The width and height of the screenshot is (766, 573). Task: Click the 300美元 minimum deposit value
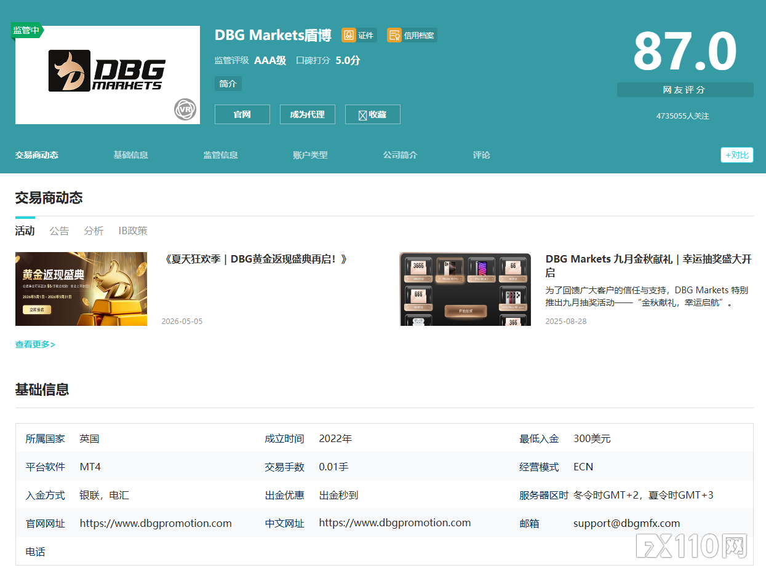click(592, 439)
